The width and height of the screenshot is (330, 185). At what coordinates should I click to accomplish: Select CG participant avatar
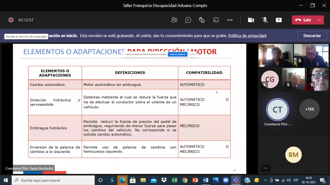pyautogui.click(x=270, y=80)
